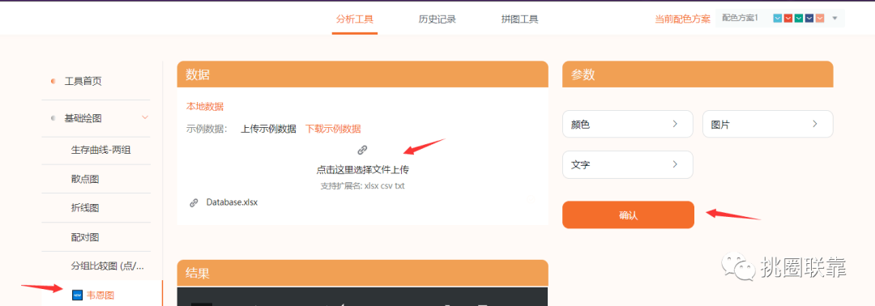
Task: Click the arrow icon in the 颜色 box
Action: pos(675,124)
